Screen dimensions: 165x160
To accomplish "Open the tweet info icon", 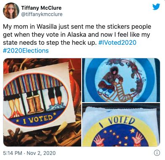I will [x=157, y=153].
